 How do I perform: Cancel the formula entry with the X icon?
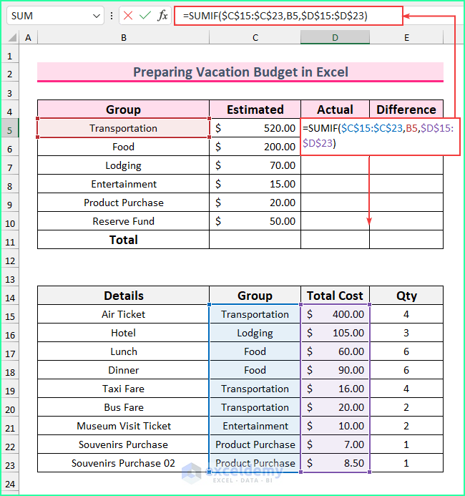click(x=128, y=16)
